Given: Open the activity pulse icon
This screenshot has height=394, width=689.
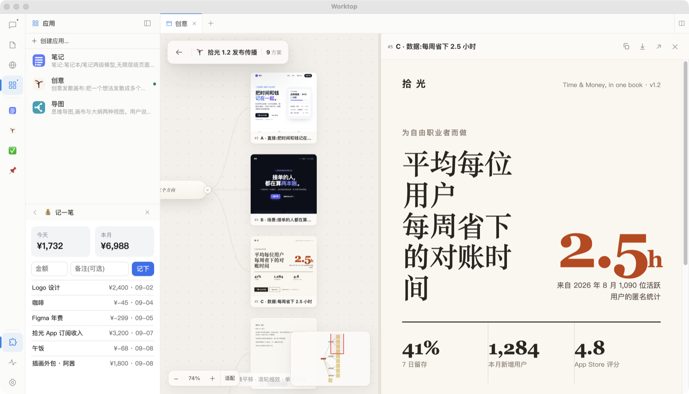Looking at the screenshot, I should click(x=12, y=362).
